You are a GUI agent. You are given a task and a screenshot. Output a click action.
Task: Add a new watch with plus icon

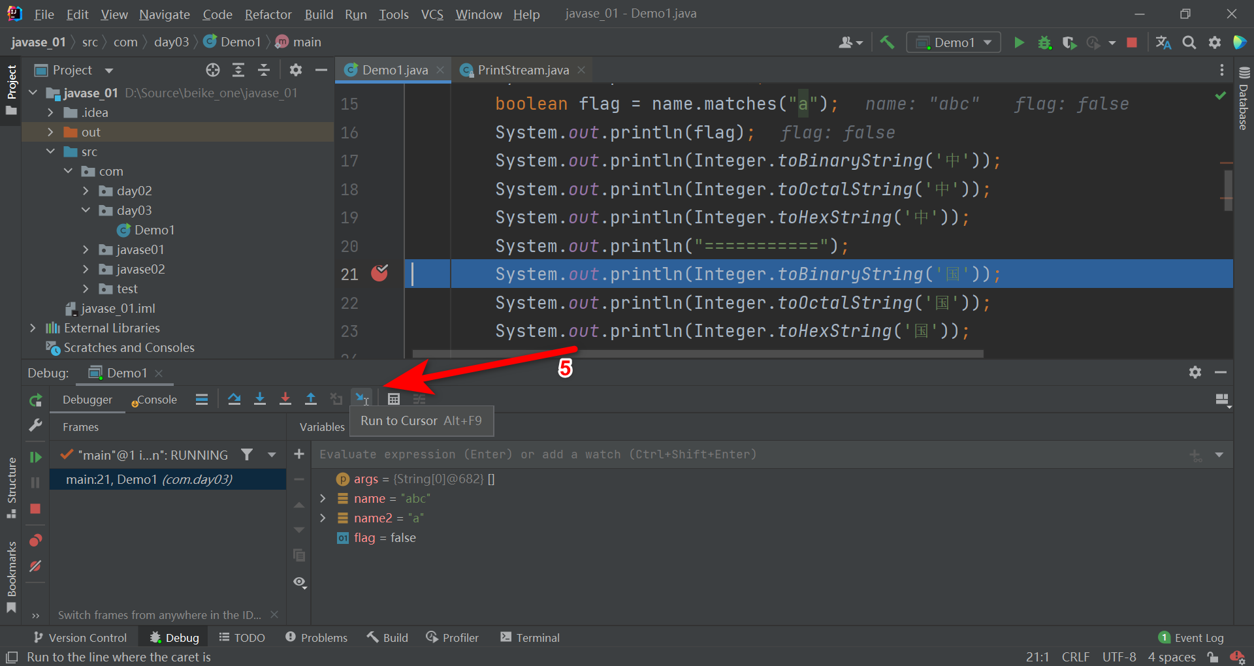(x=299, y=454)
